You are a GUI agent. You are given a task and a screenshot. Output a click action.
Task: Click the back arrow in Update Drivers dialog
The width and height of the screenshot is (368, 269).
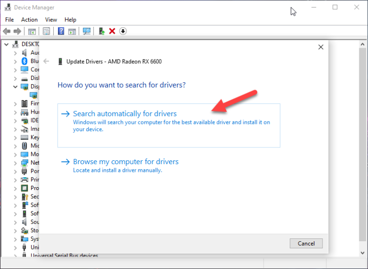(46, 61)
